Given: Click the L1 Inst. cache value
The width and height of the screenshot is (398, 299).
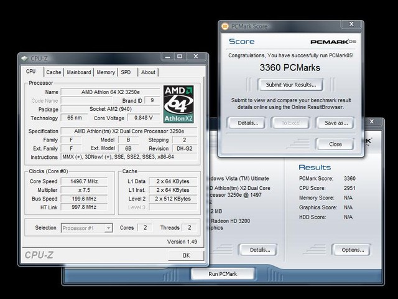Looking at the screenshot, I should (173, 190).
